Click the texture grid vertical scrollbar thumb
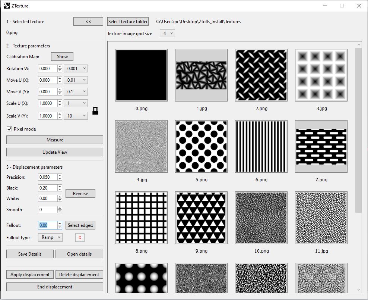Image resolution: width=368 pixels, height=300 pixels. coord(358,130)
